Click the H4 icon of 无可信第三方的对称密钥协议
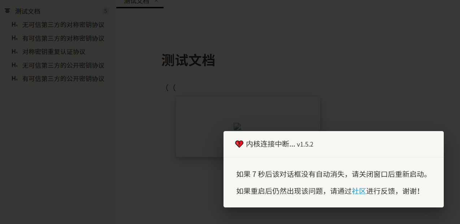 [15, 25]
